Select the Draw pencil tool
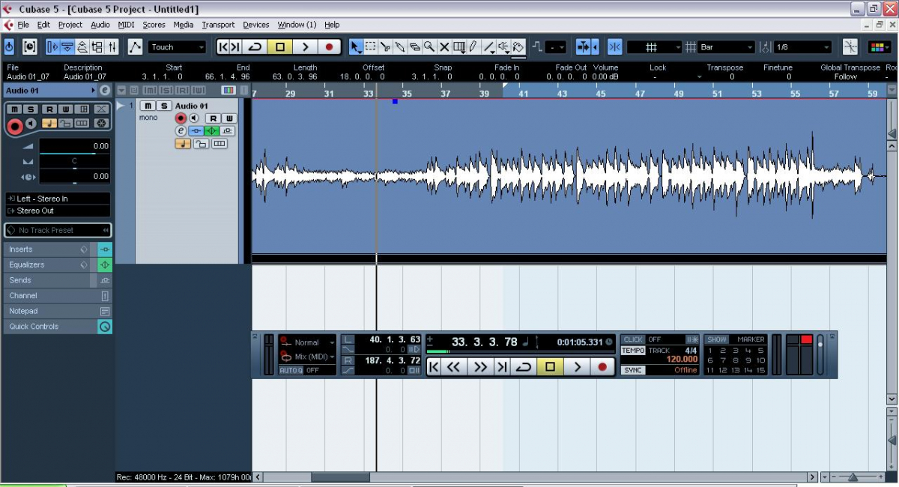Viewport: 899px width, 487px height. (x=473, y=47)
